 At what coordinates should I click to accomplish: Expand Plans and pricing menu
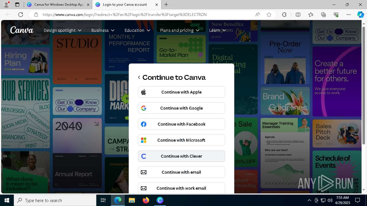coord(179,30)
